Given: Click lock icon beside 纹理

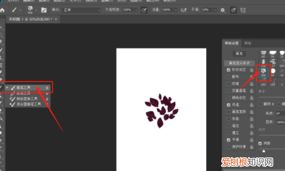Looking at the screenshot, I should point(252,84).
